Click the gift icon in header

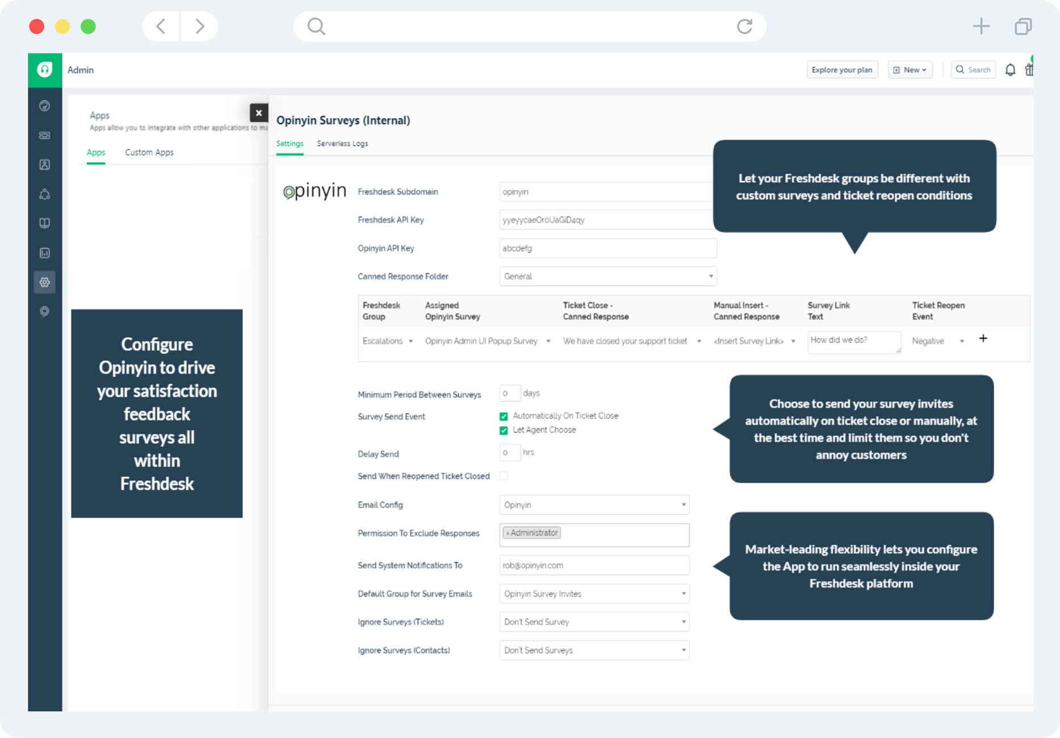tap(1029, 70)
